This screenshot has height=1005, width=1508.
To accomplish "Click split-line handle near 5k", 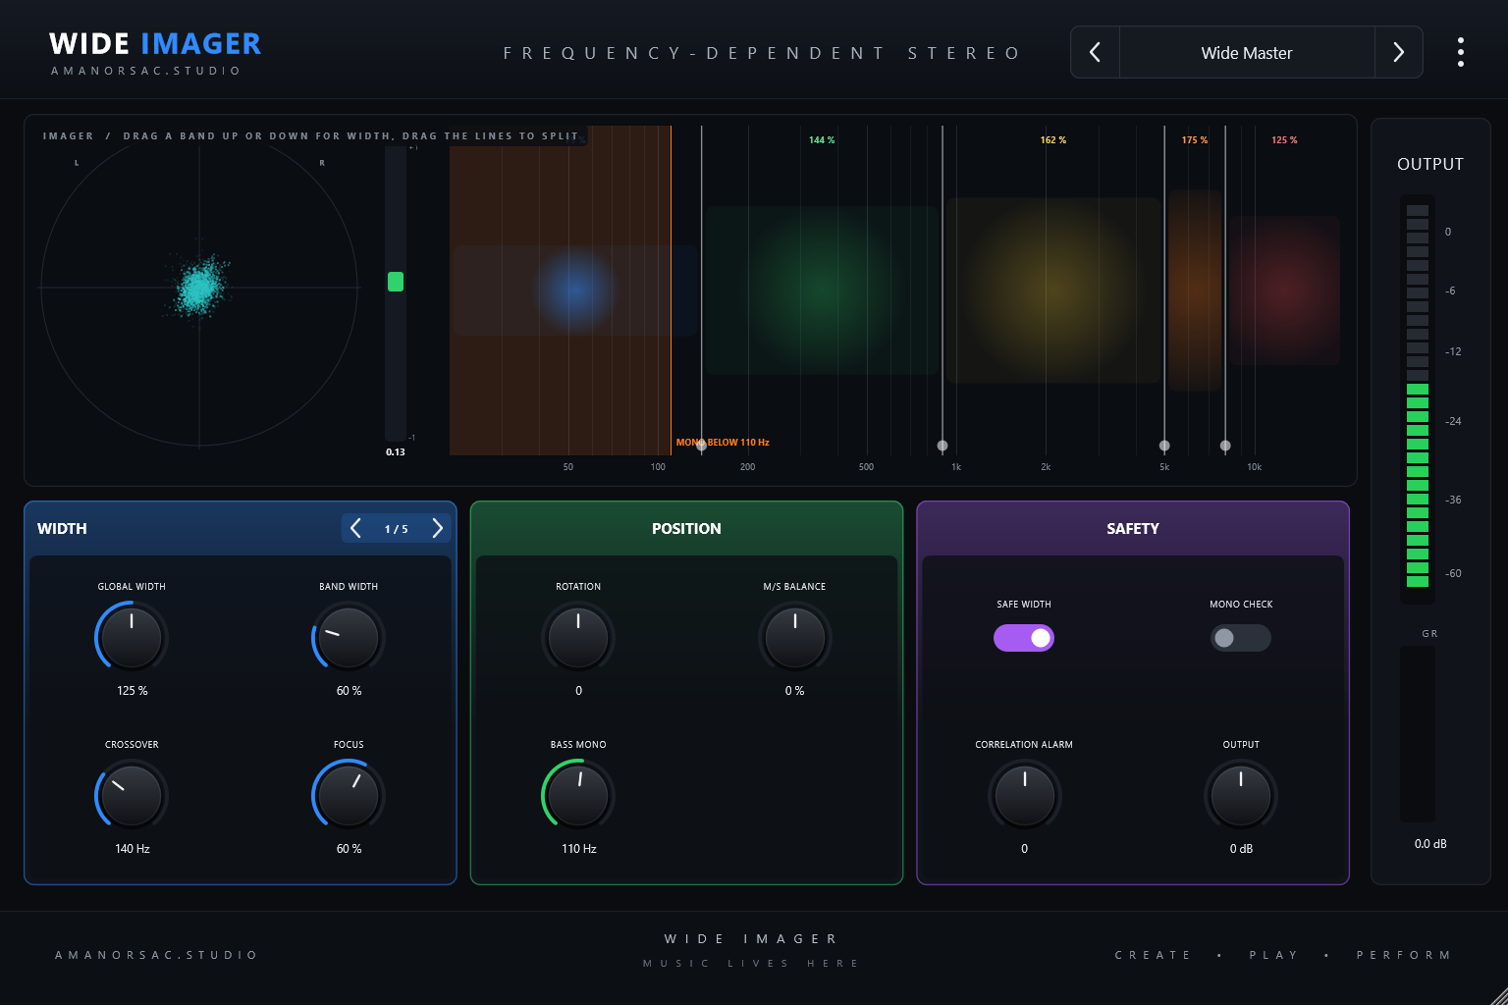I will 1164,446.
